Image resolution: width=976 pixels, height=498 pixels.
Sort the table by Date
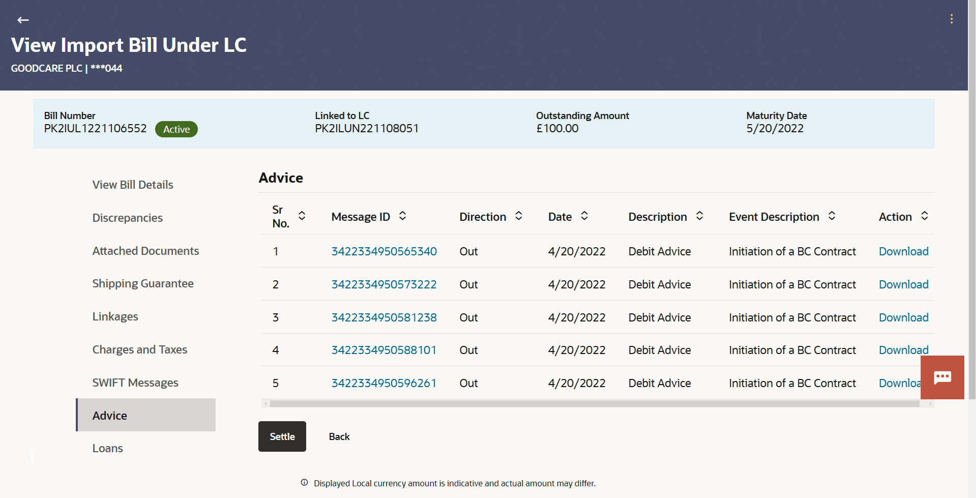(584, 216)
